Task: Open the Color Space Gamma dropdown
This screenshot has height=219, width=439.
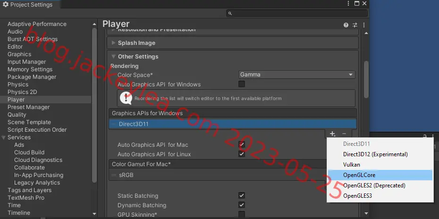Action: click(x=297, y=75)
